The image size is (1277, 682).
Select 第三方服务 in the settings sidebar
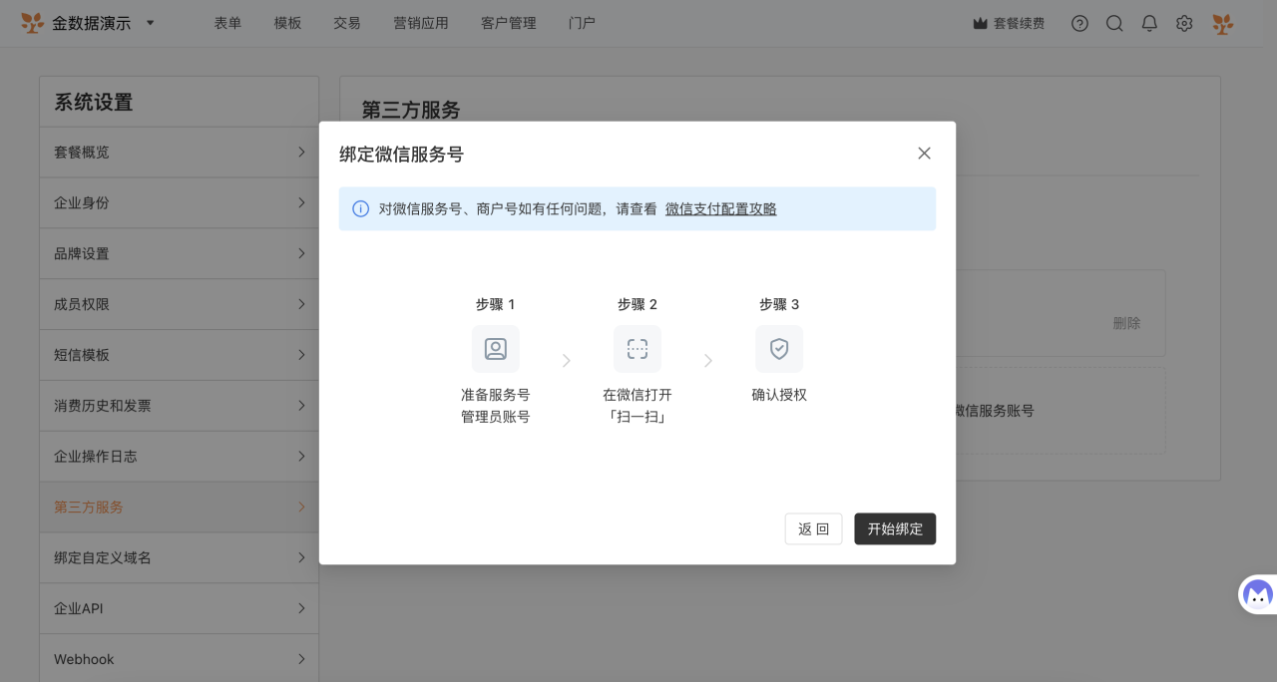point(180,507)
